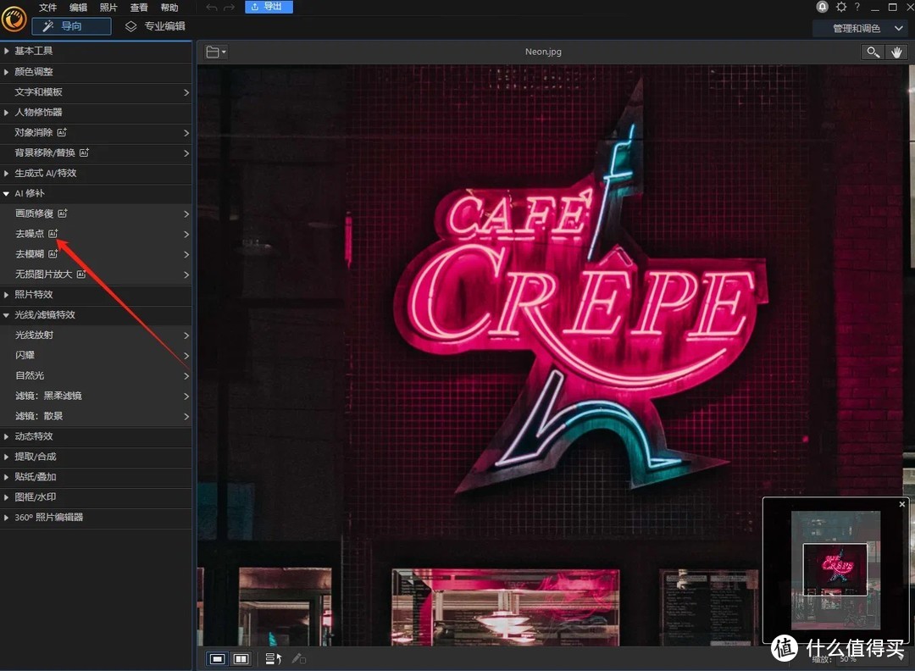Click the Neon.jpg file name

click(543, 52)
